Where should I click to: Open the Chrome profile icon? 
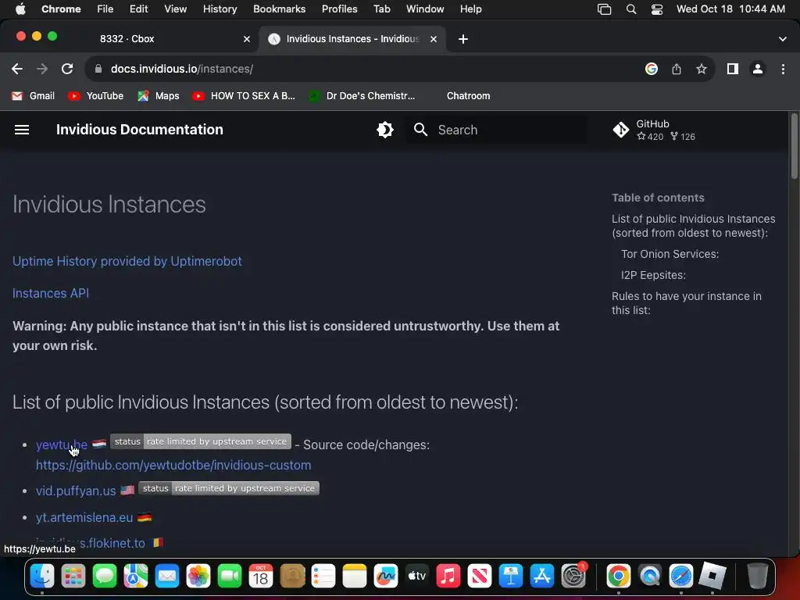pyautogui.click(x=758, y=69)
